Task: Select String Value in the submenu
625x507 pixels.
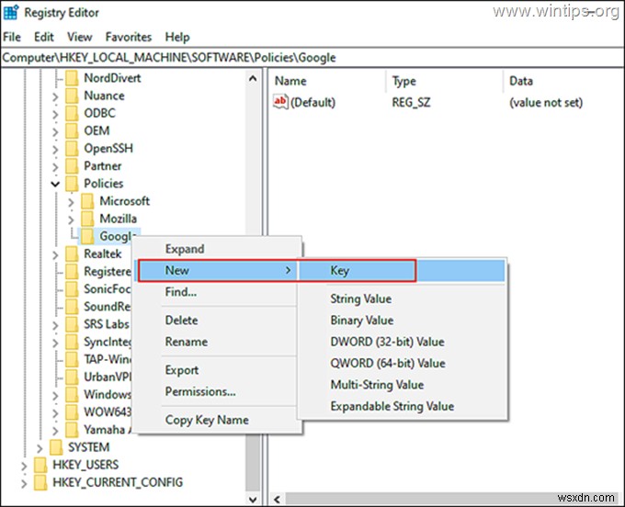Action: [x=403, y=299]
